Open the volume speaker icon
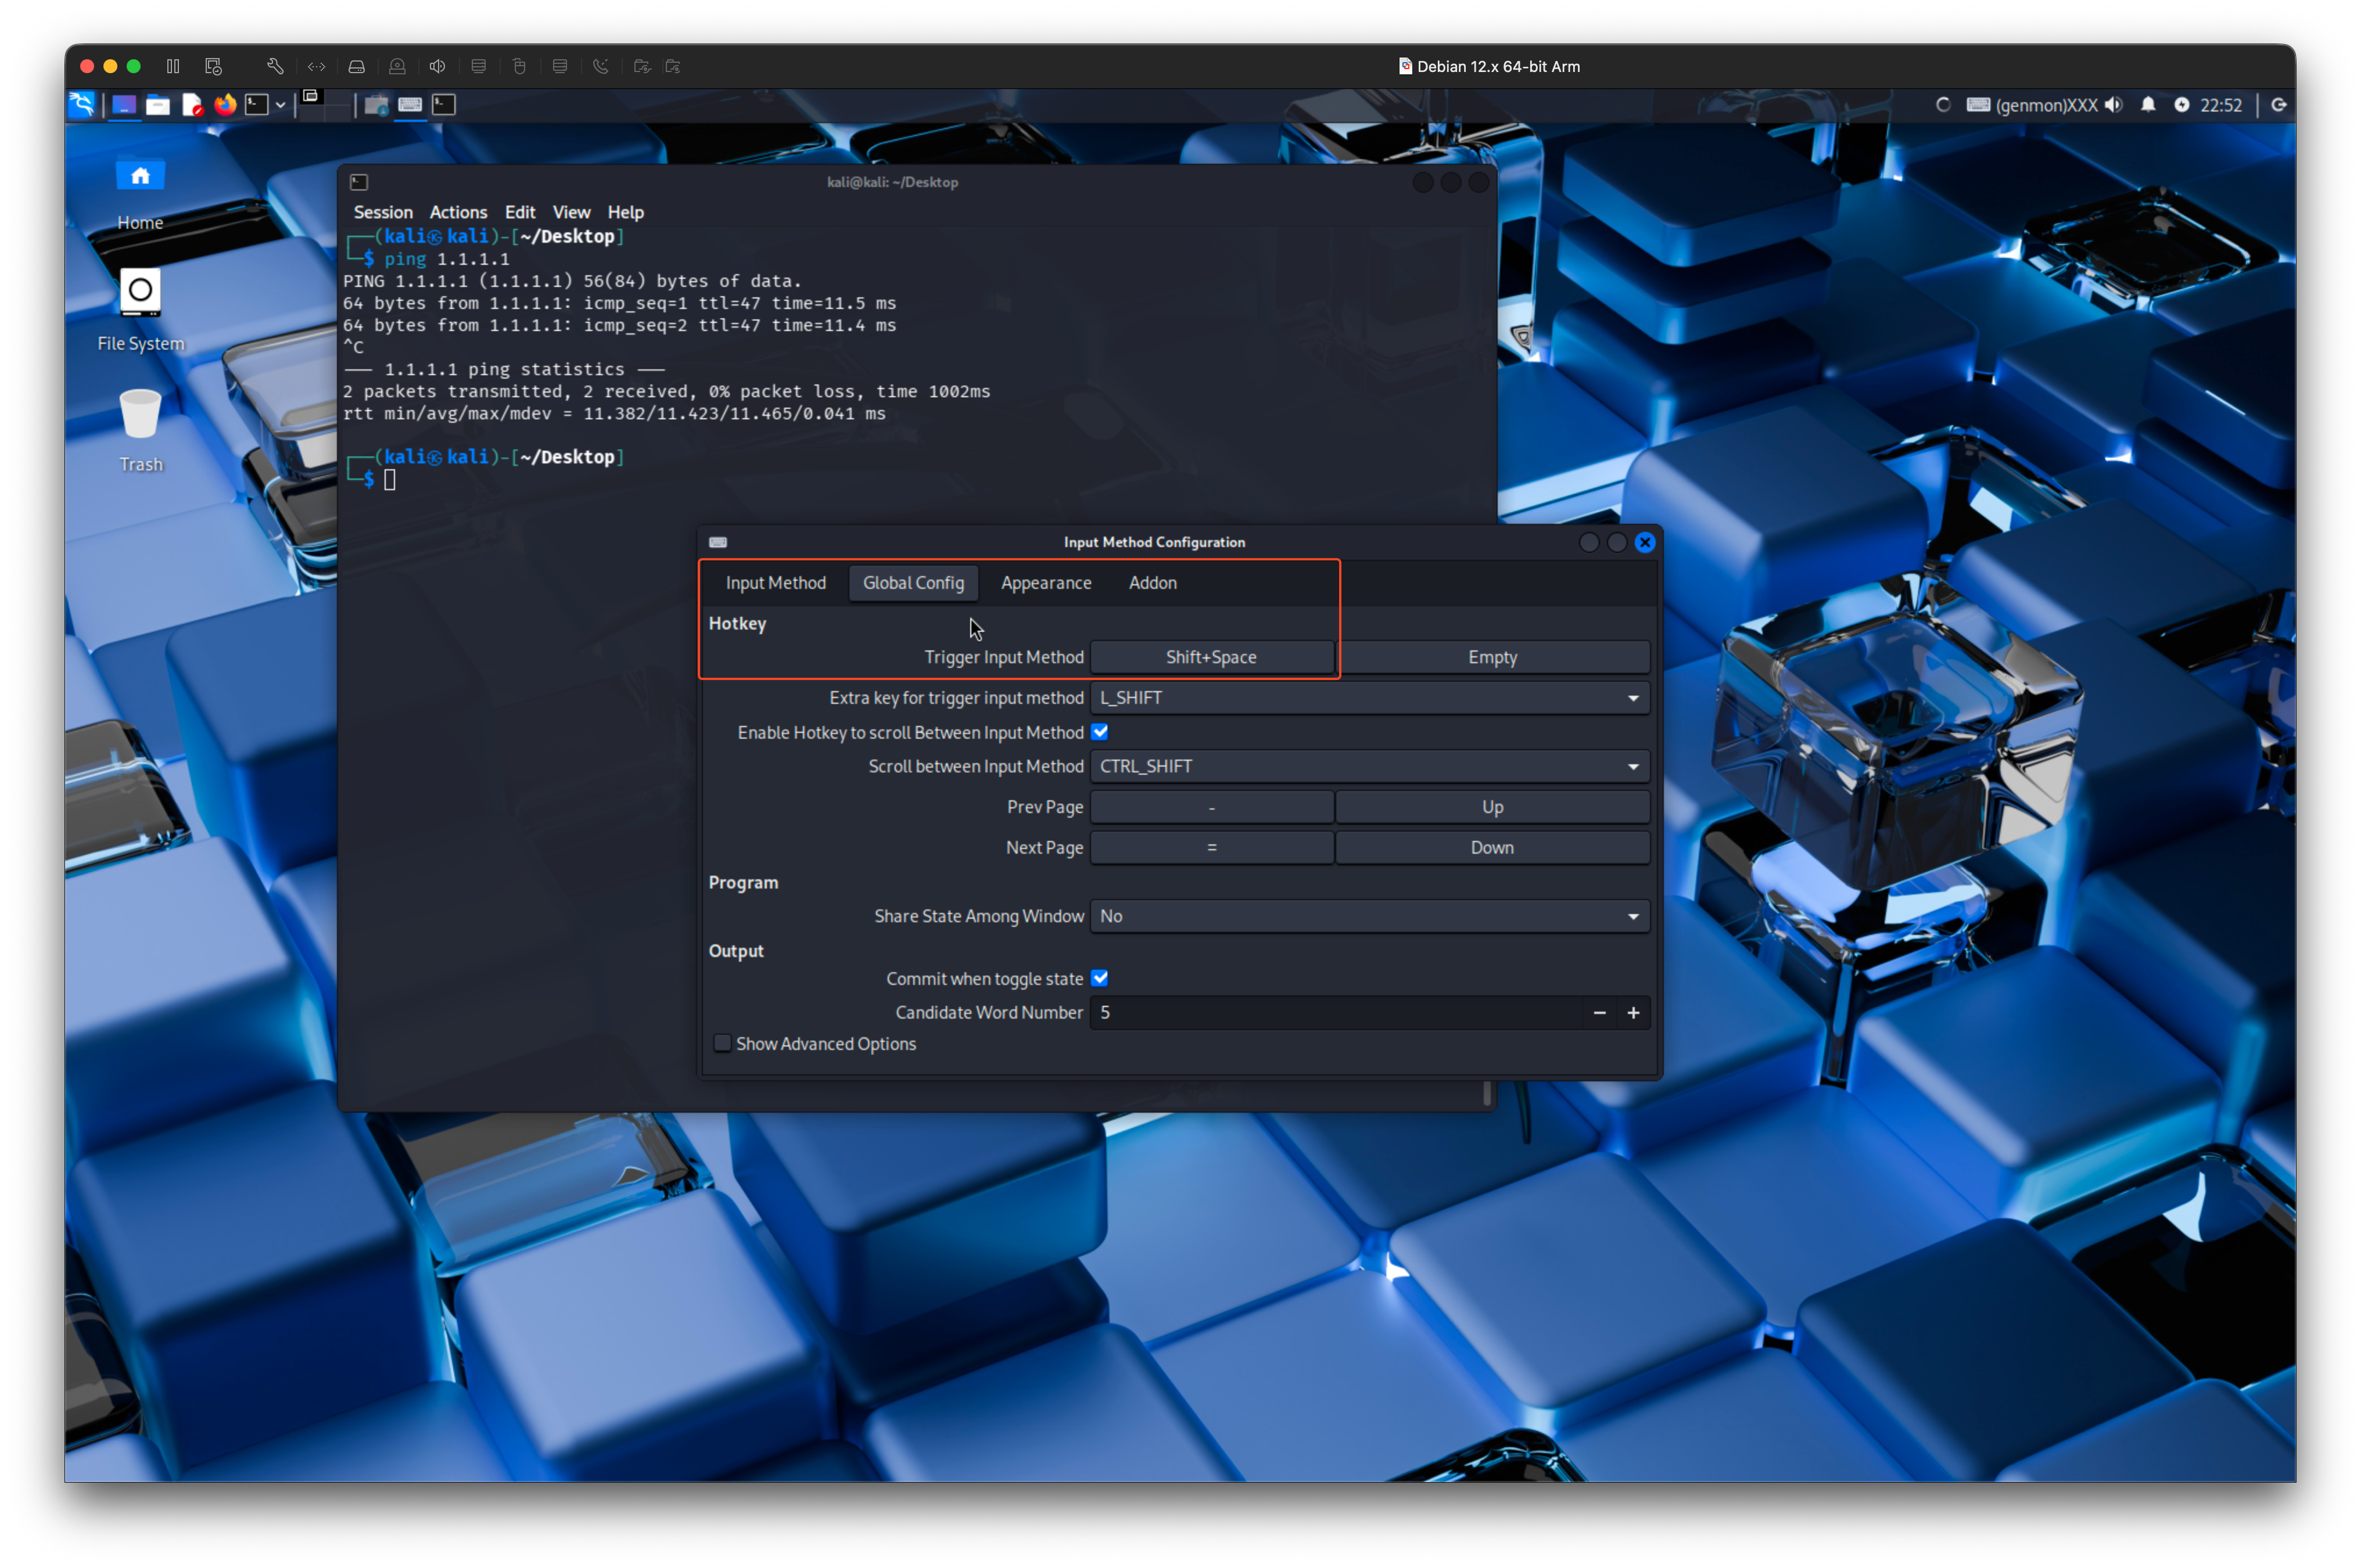The image size is (2361, 1568). click(2113, 105)
